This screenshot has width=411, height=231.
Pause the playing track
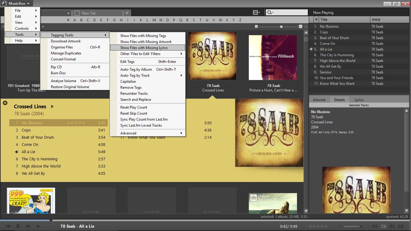(18, 226)
